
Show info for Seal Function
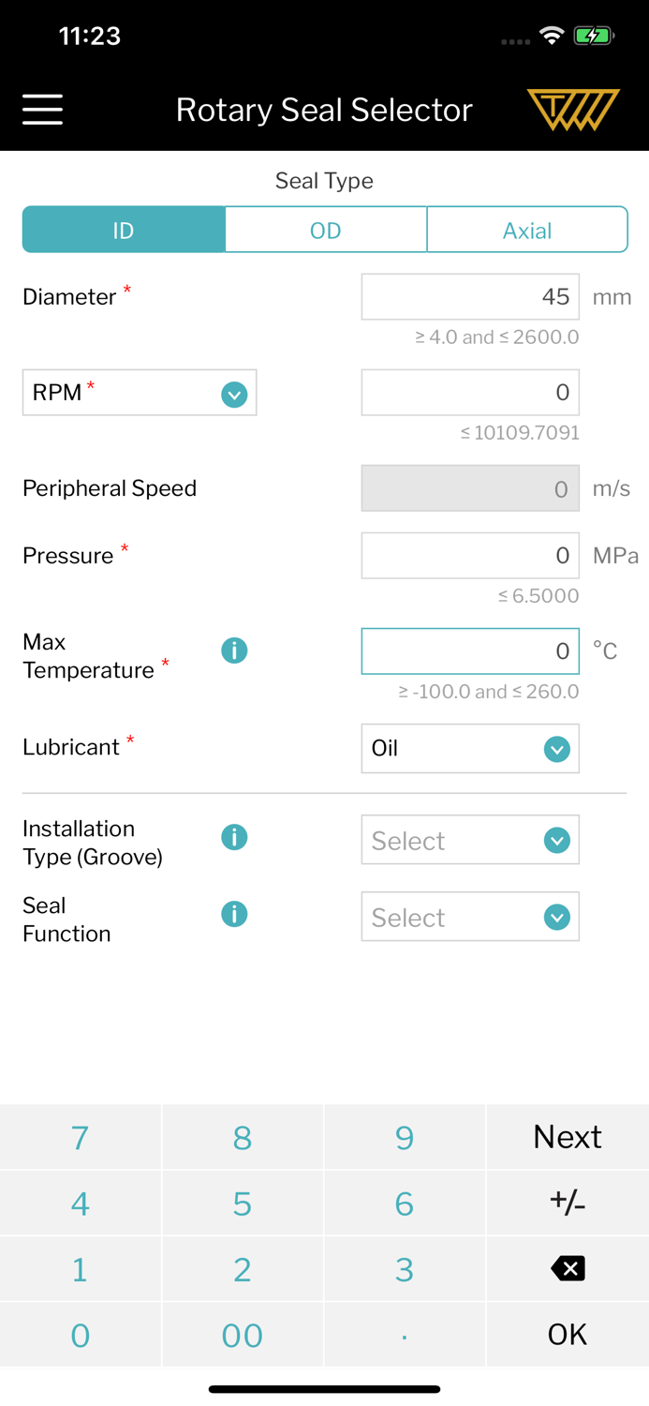[234, 914]
